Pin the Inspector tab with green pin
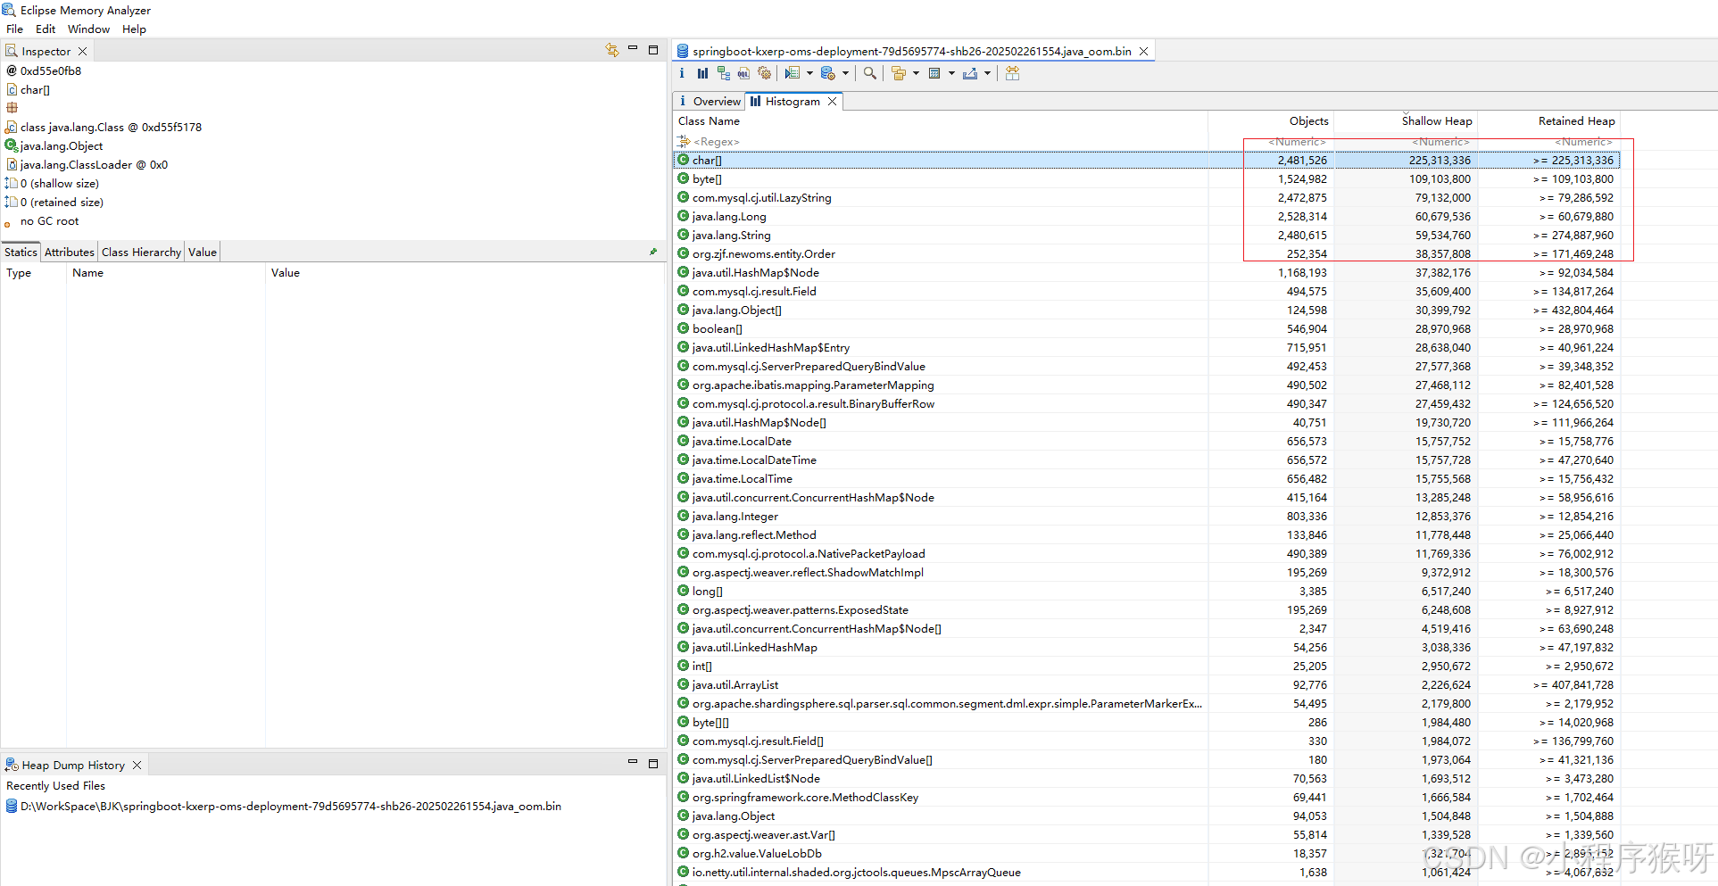Viewport: 1718px width, 886px height. tap(653, 252)
